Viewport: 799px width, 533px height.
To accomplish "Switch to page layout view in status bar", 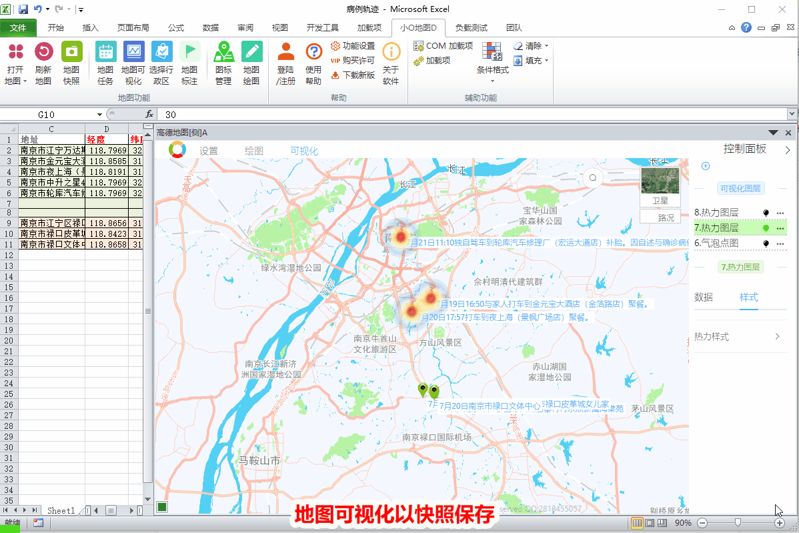I will point(650,523).
